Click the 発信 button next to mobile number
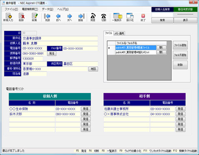The image size is (199, 155). pos(52,54)
